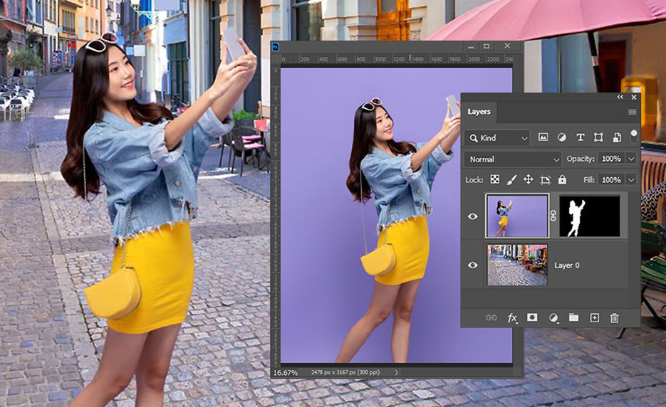Viewport: 666px width, 407px height.
Task: Filter layers by type layer icon
Action: [x=580, y=137]
